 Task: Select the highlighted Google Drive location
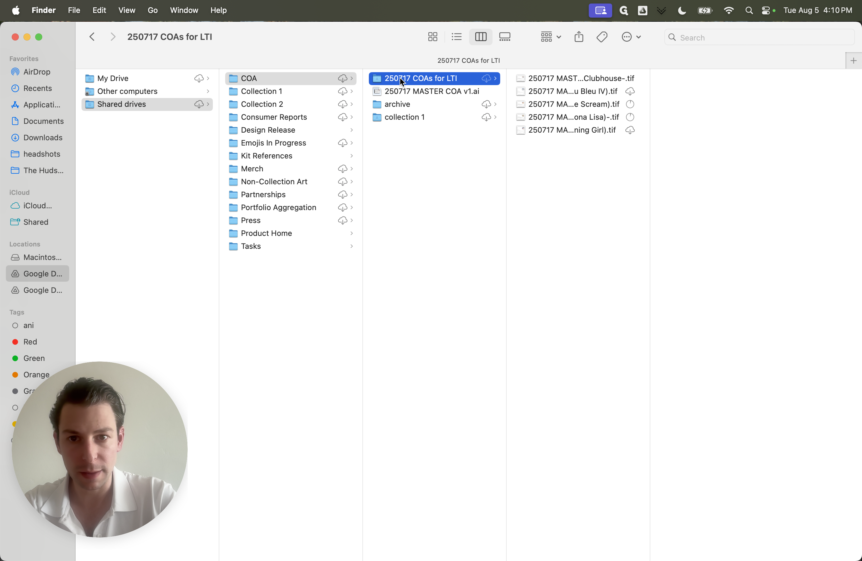[x=37, y=274]
